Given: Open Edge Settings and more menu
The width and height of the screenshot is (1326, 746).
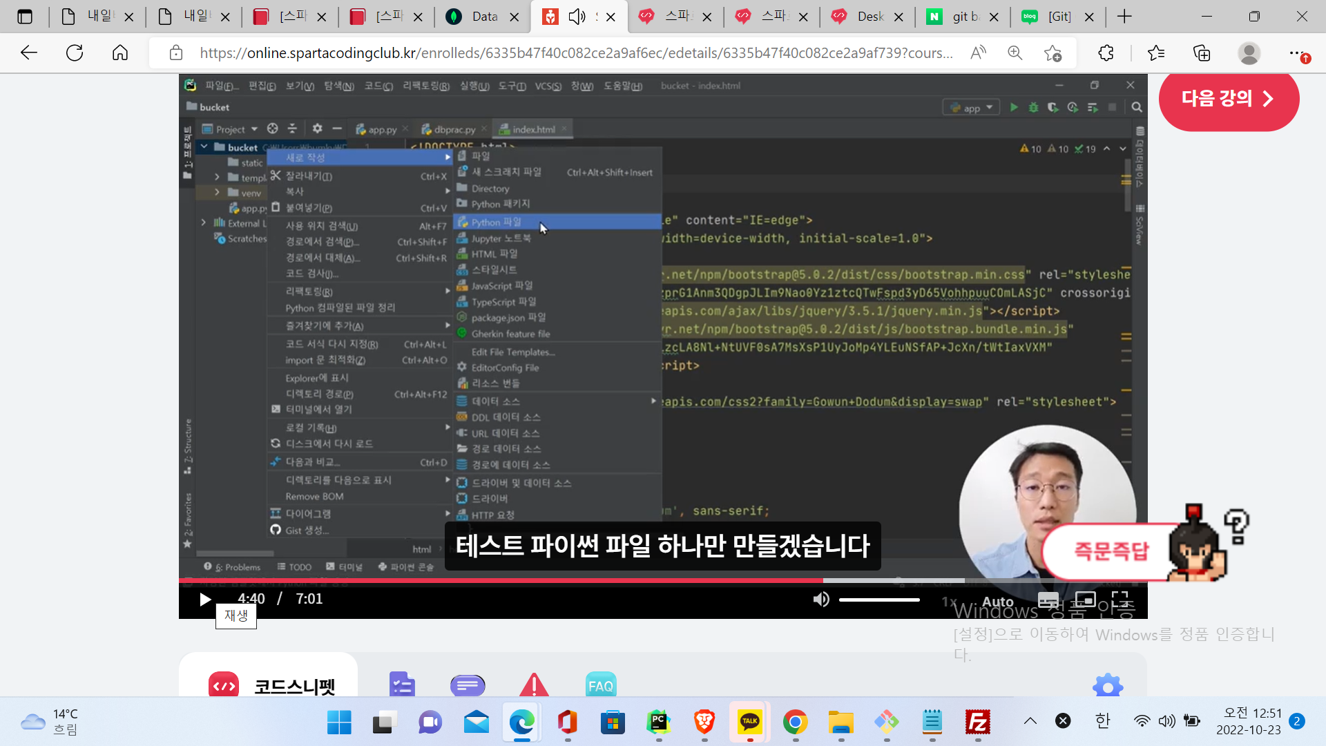Looking at the screenshot, I should [1298, 53].
